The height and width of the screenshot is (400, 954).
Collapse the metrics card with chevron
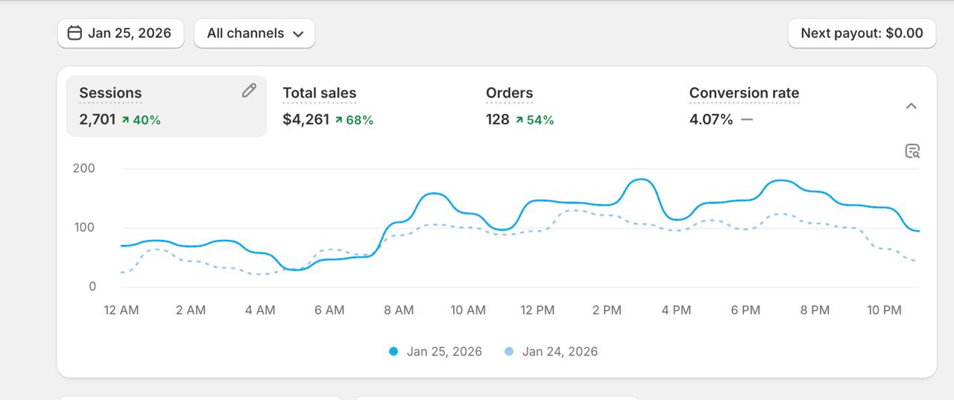[911, 107]
